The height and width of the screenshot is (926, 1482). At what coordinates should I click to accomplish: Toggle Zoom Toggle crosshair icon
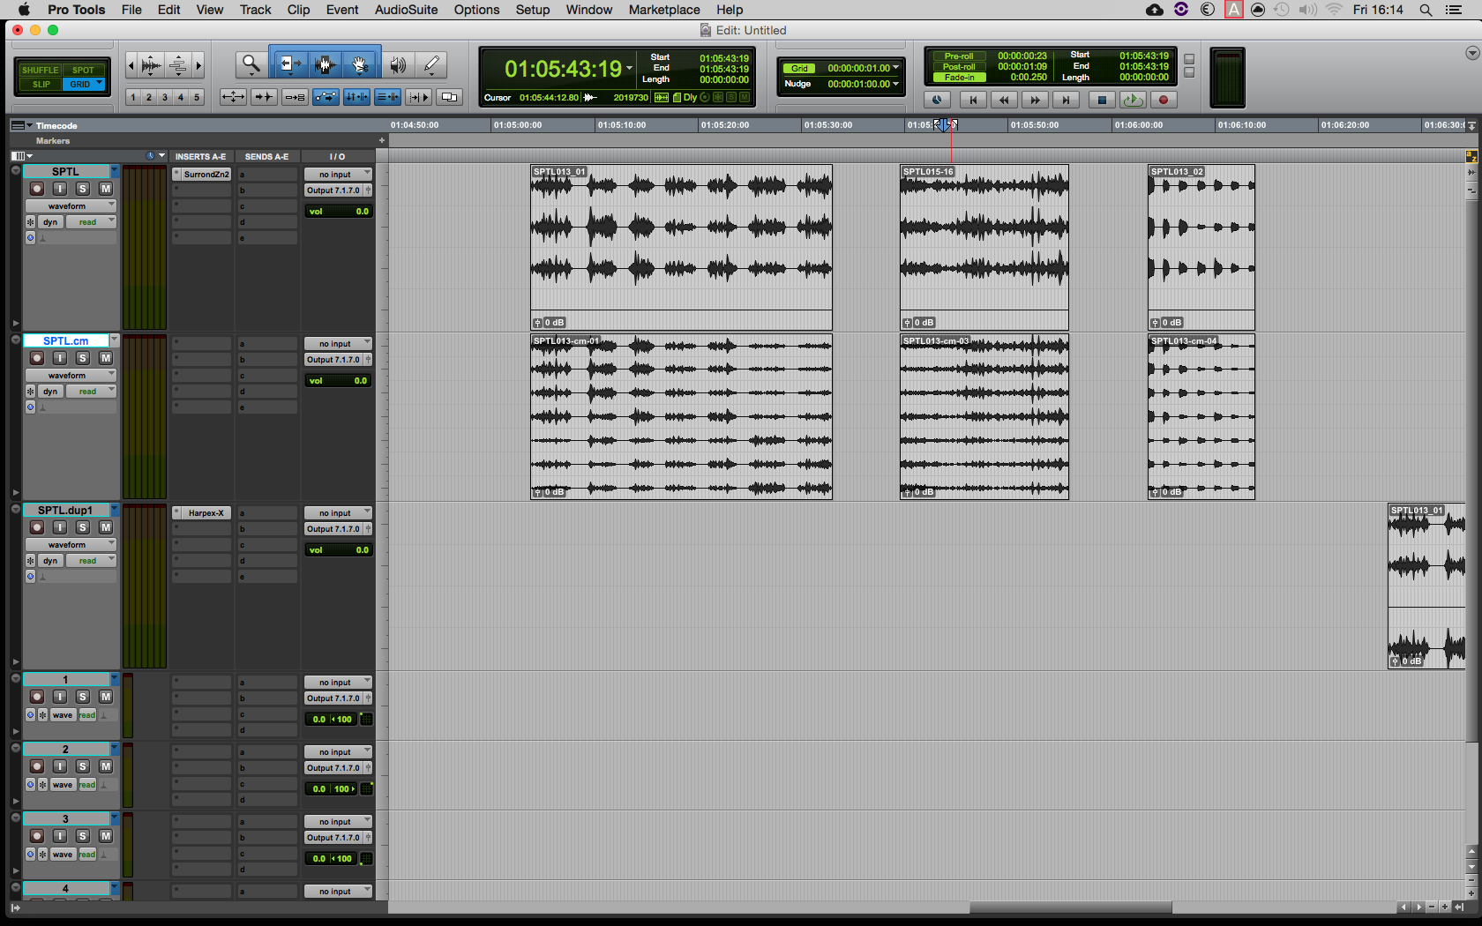233,97
